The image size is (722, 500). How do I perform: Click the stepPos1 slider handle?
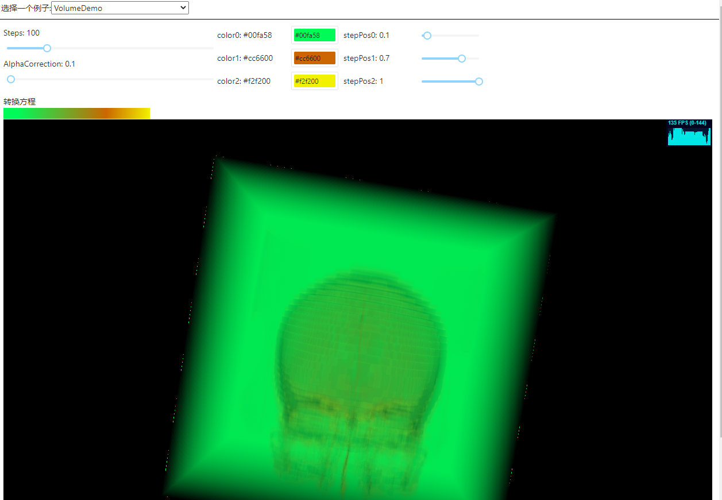[x=461, y=59]
